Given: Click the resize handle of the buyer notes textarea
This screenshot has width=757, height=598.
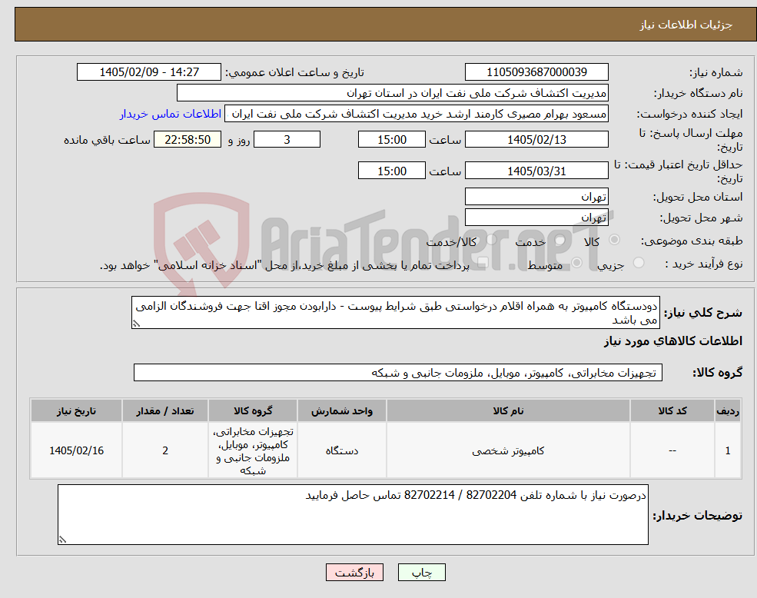Looking at the screenshot, I should point(61,540).
